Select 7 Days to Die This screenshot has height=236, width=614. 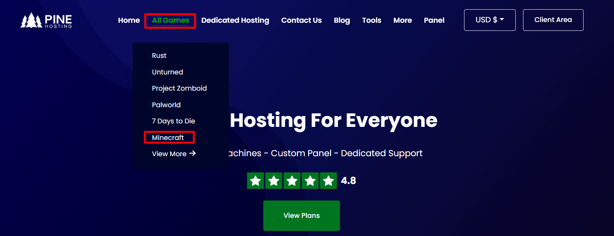tap(173, 121)
